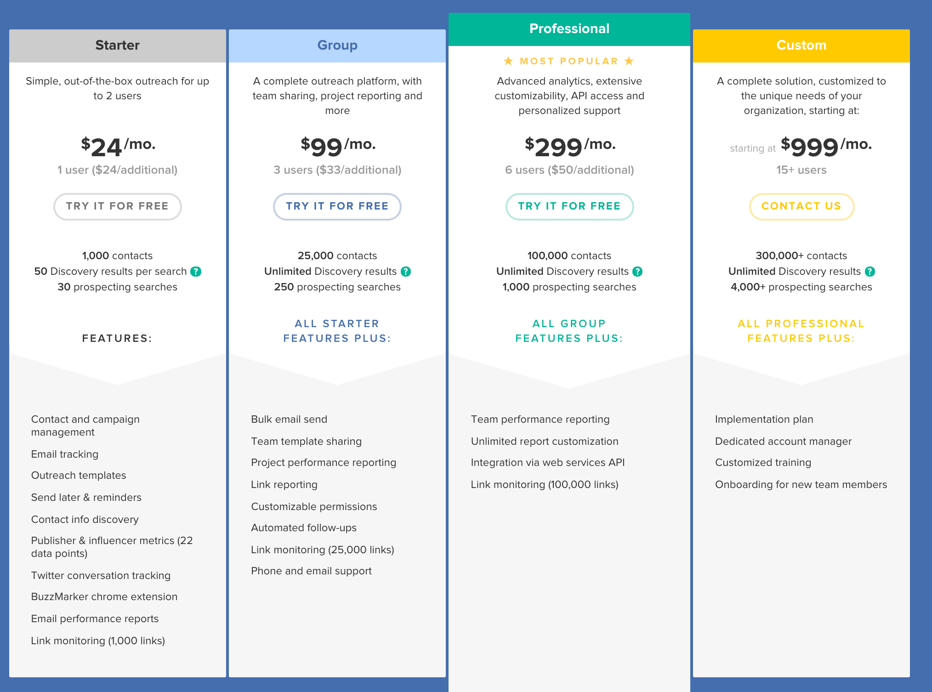This screenshot has height=692, width=932.
Task: Click the BuzzMarker chrome extension feature
Action: point(104,596)
